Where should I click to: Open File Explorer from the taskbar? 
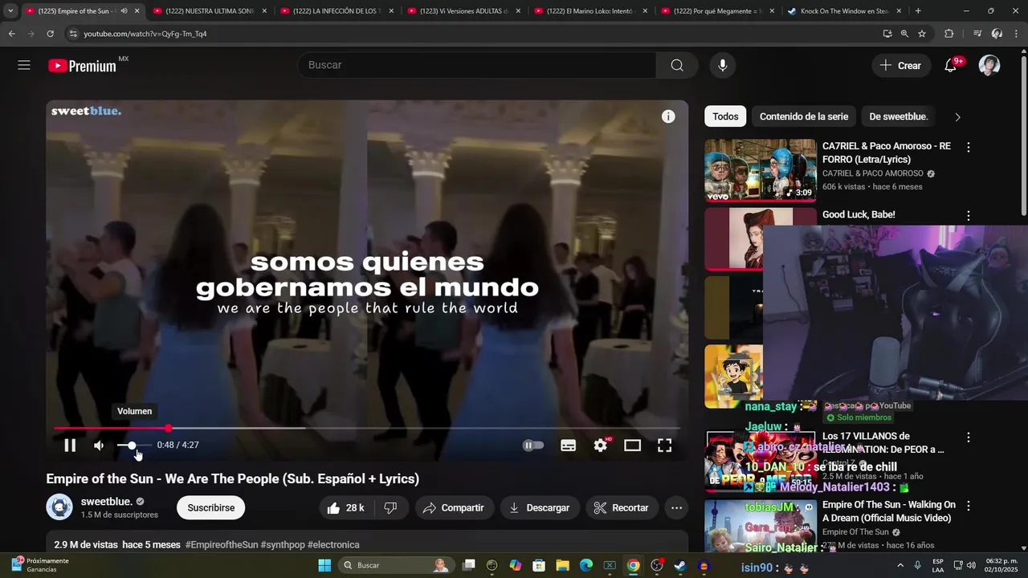click(562, 566)
